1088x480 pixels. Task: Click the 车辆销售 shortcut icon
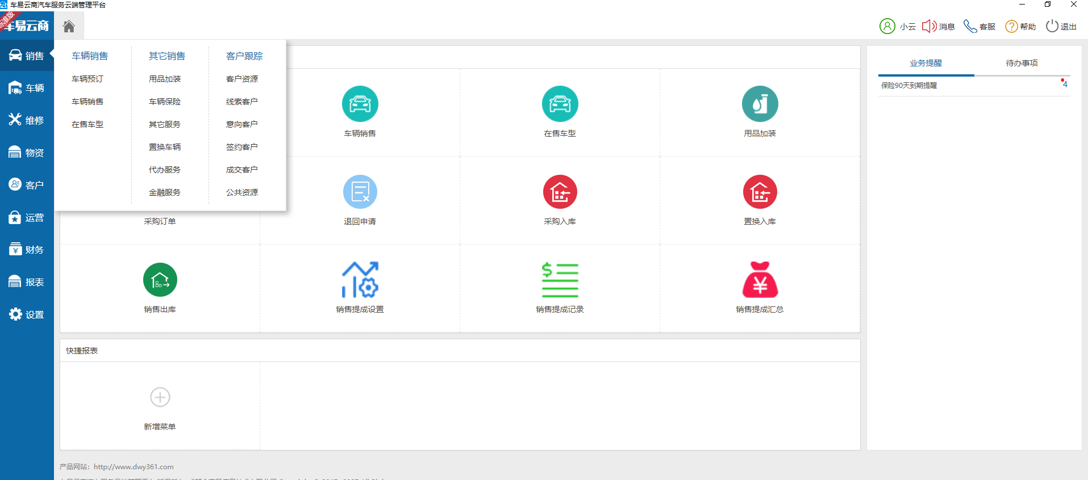pos(360,104)
